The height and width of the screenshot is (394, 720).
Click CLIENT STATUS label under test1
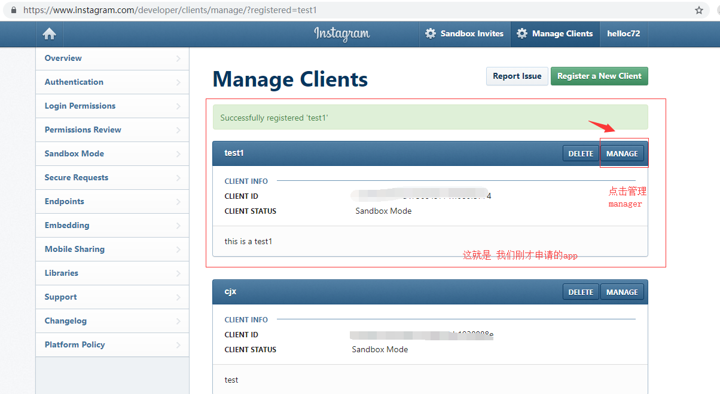point(250,211)
